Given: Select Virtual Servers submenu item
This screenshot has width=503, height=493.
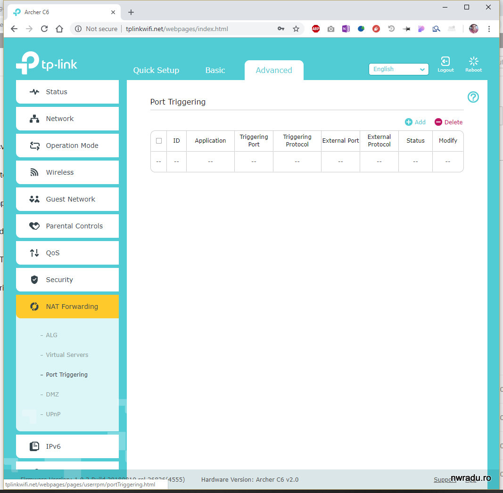Looking at the screenshot, I should (x=67, y=355).
